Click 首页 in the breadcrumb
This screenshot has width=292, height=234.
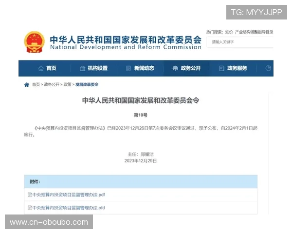click(36, 84)
